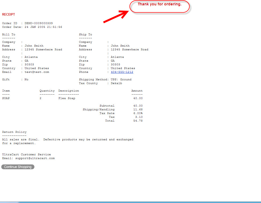261x203 pixels.
Task: Click UltraCart Customer Service text
Action: (x=27, y=154)
